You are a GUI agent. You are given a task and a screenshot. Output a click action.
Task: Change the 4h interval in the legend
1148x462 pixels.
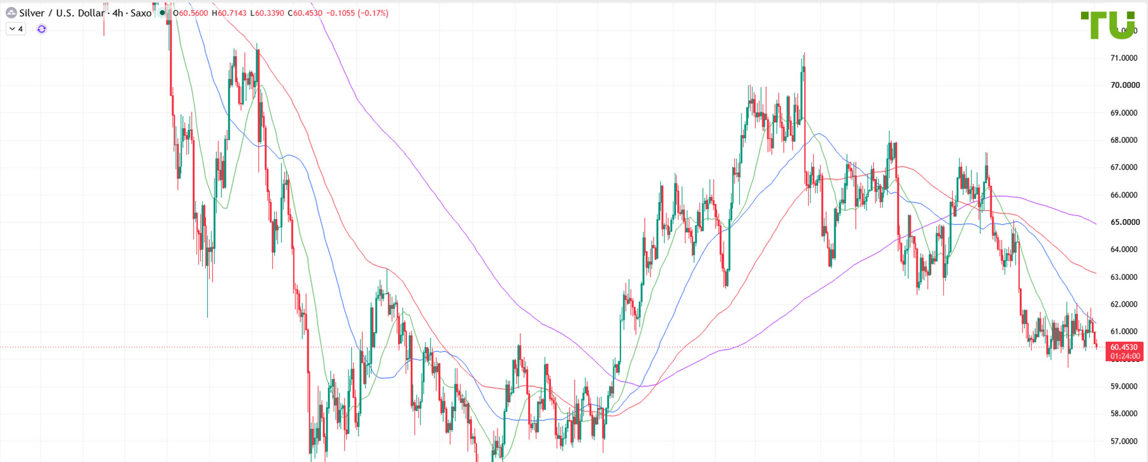coord(118,13)
